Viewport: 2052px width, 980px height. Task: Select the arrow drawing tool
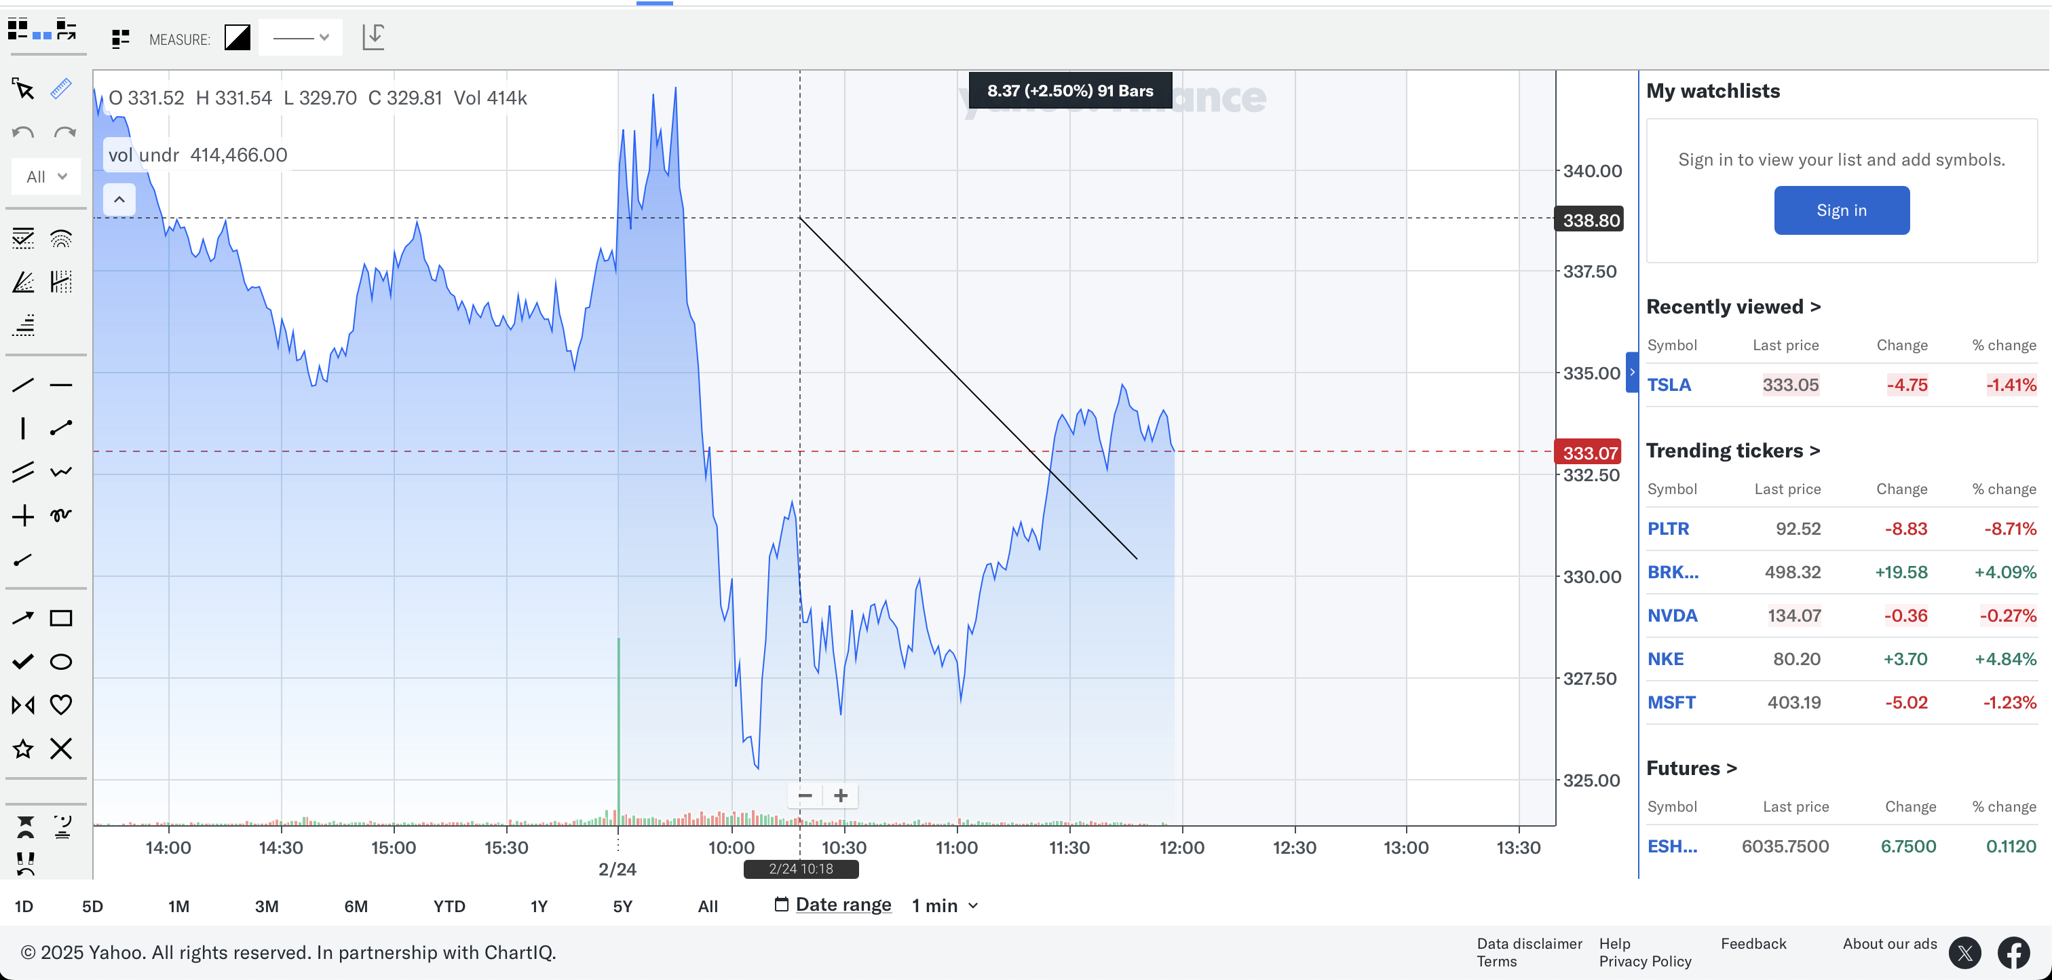(23, 618)
